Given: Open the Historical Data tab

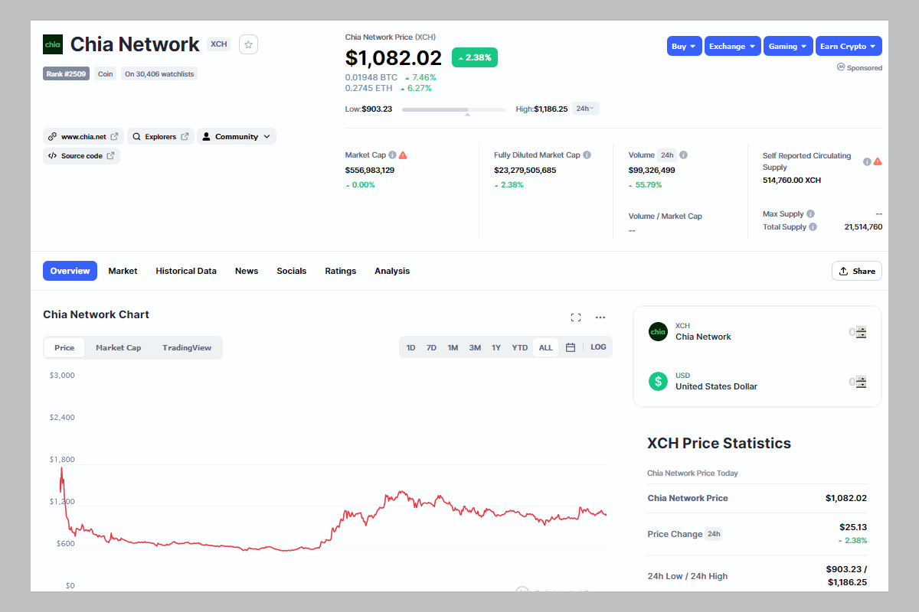Looking at the screenshot, I should (186, 271).
